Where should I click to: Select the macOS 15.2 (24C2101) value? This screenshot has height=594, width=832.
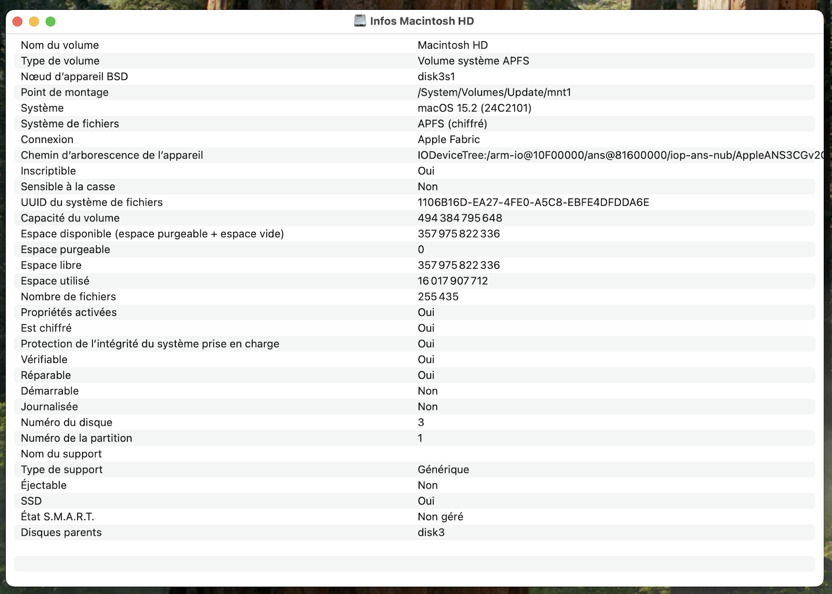pos(474,108)
